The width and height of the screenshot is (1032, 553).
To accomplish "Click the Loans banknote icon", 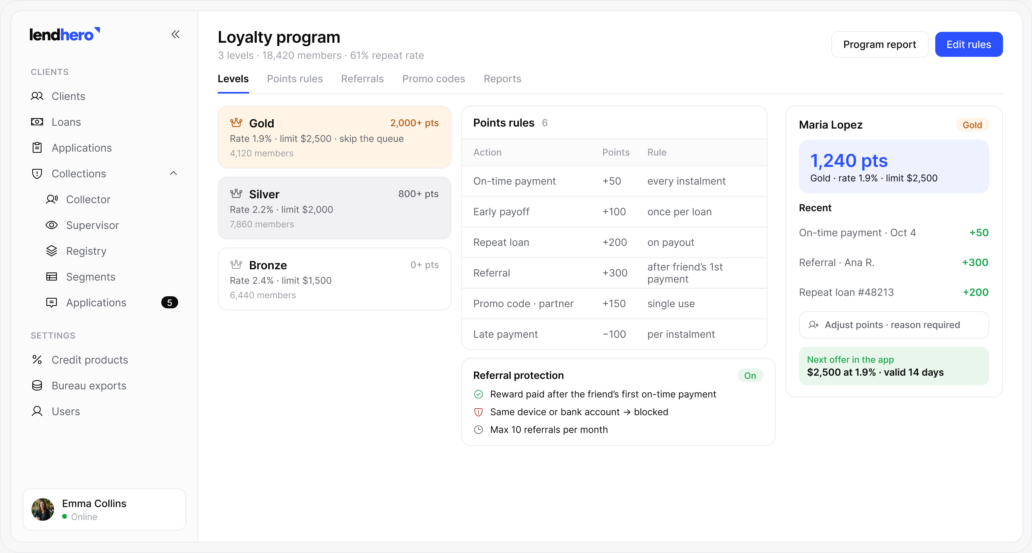I will pos(37,122).
